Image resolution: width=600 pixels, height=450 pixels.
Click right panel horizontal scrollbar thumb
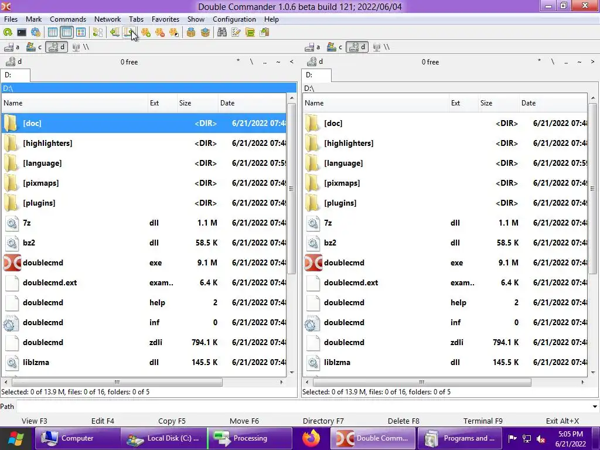[x=422, y=382]
